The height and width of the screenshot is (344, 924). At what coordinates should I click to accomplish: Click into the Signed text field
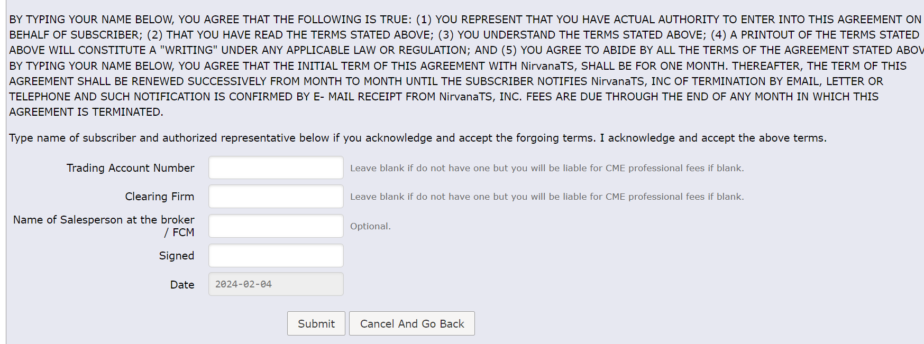click(x=276, y=255)
